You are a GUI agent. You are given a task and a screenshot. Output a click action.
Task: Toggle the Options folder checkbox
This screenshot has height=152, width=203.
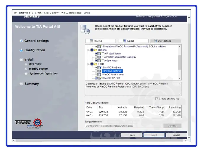[x=92, y=50]
